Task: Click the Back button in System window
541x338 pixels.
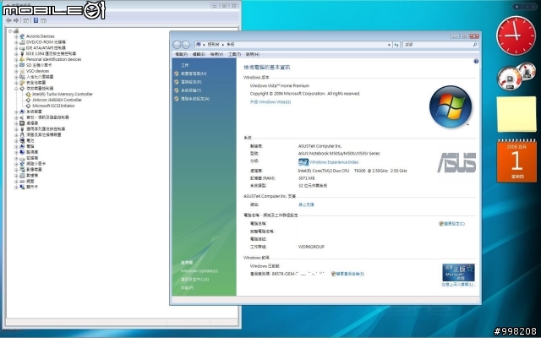Action: [177, 45]
